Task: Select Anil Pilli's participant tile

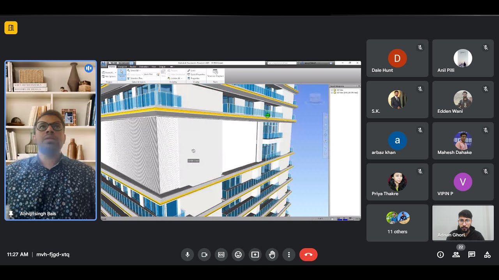Action: point(463,58)
